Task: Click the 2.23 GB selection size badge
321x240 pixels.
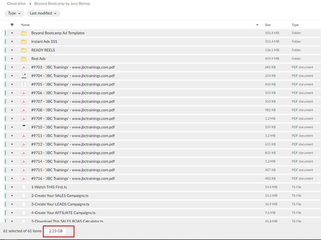Action: (x=55, y=231)
